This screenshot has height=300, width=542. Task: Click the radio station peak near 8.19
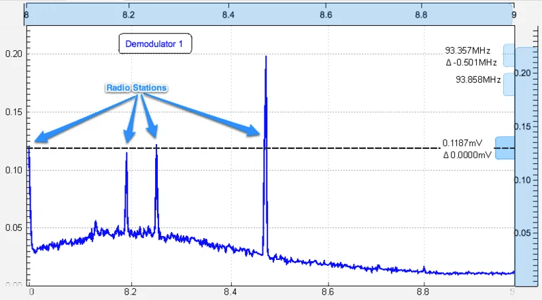(126, 156)
